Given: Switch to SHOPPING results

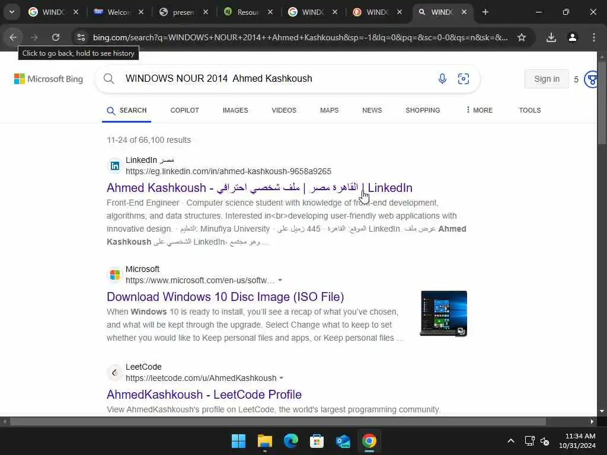Looking at the screenshot, I should point(423,110).
